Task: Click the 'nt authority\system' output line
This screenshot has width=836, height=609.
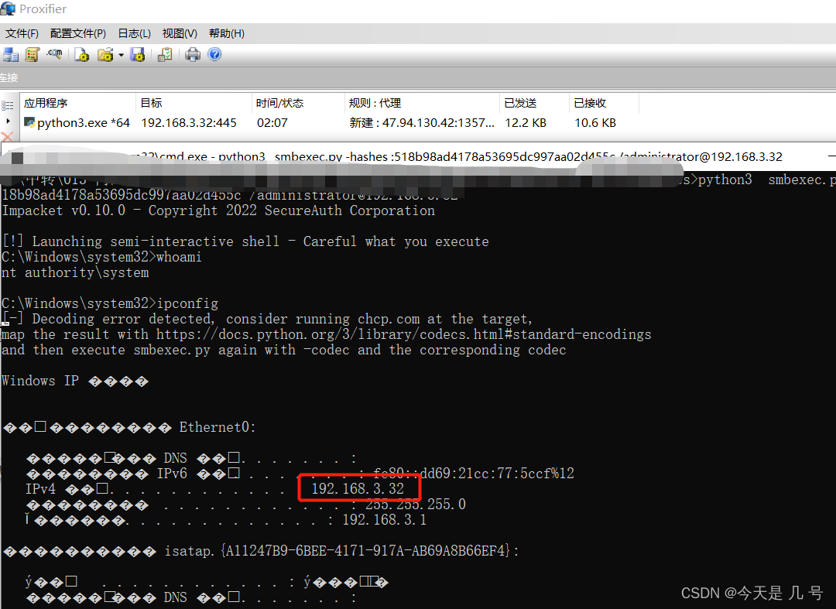Action: (75, 272)
